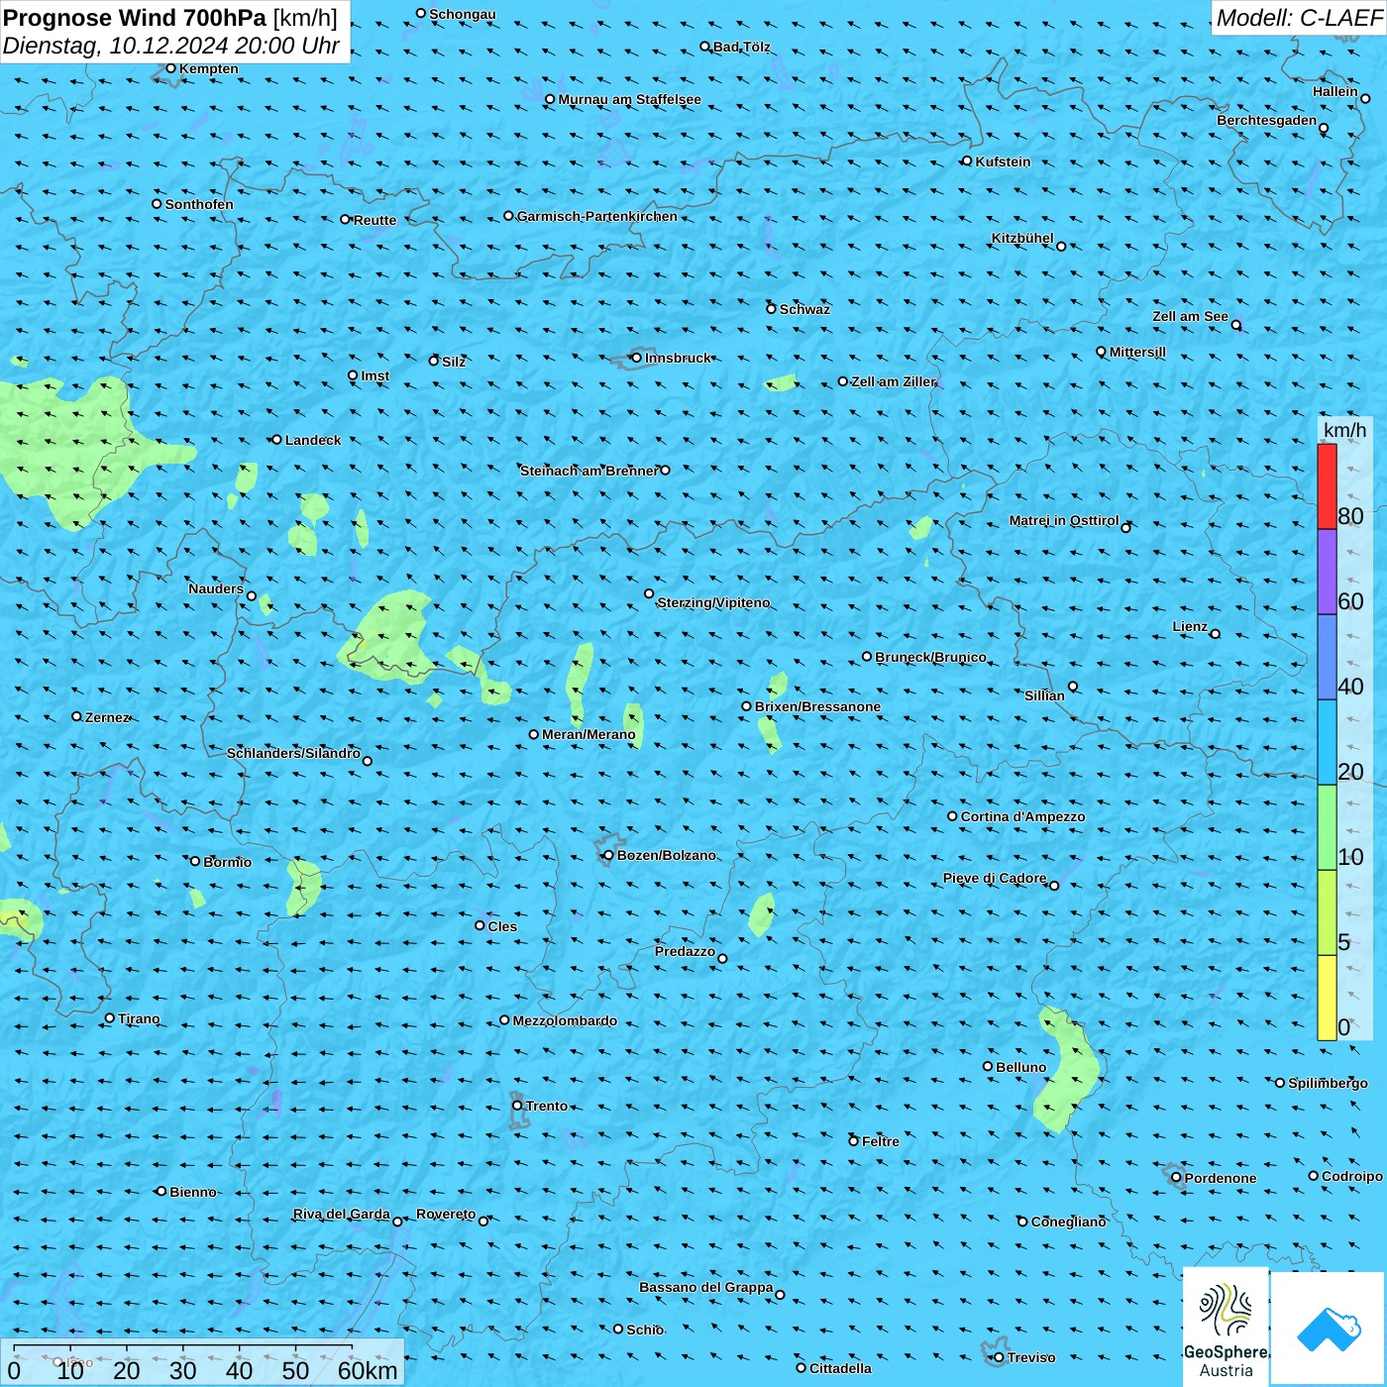Click the 'Treviso' label
The width and height of the screenshot is (1387, 1387).
pos(1030,1357)
